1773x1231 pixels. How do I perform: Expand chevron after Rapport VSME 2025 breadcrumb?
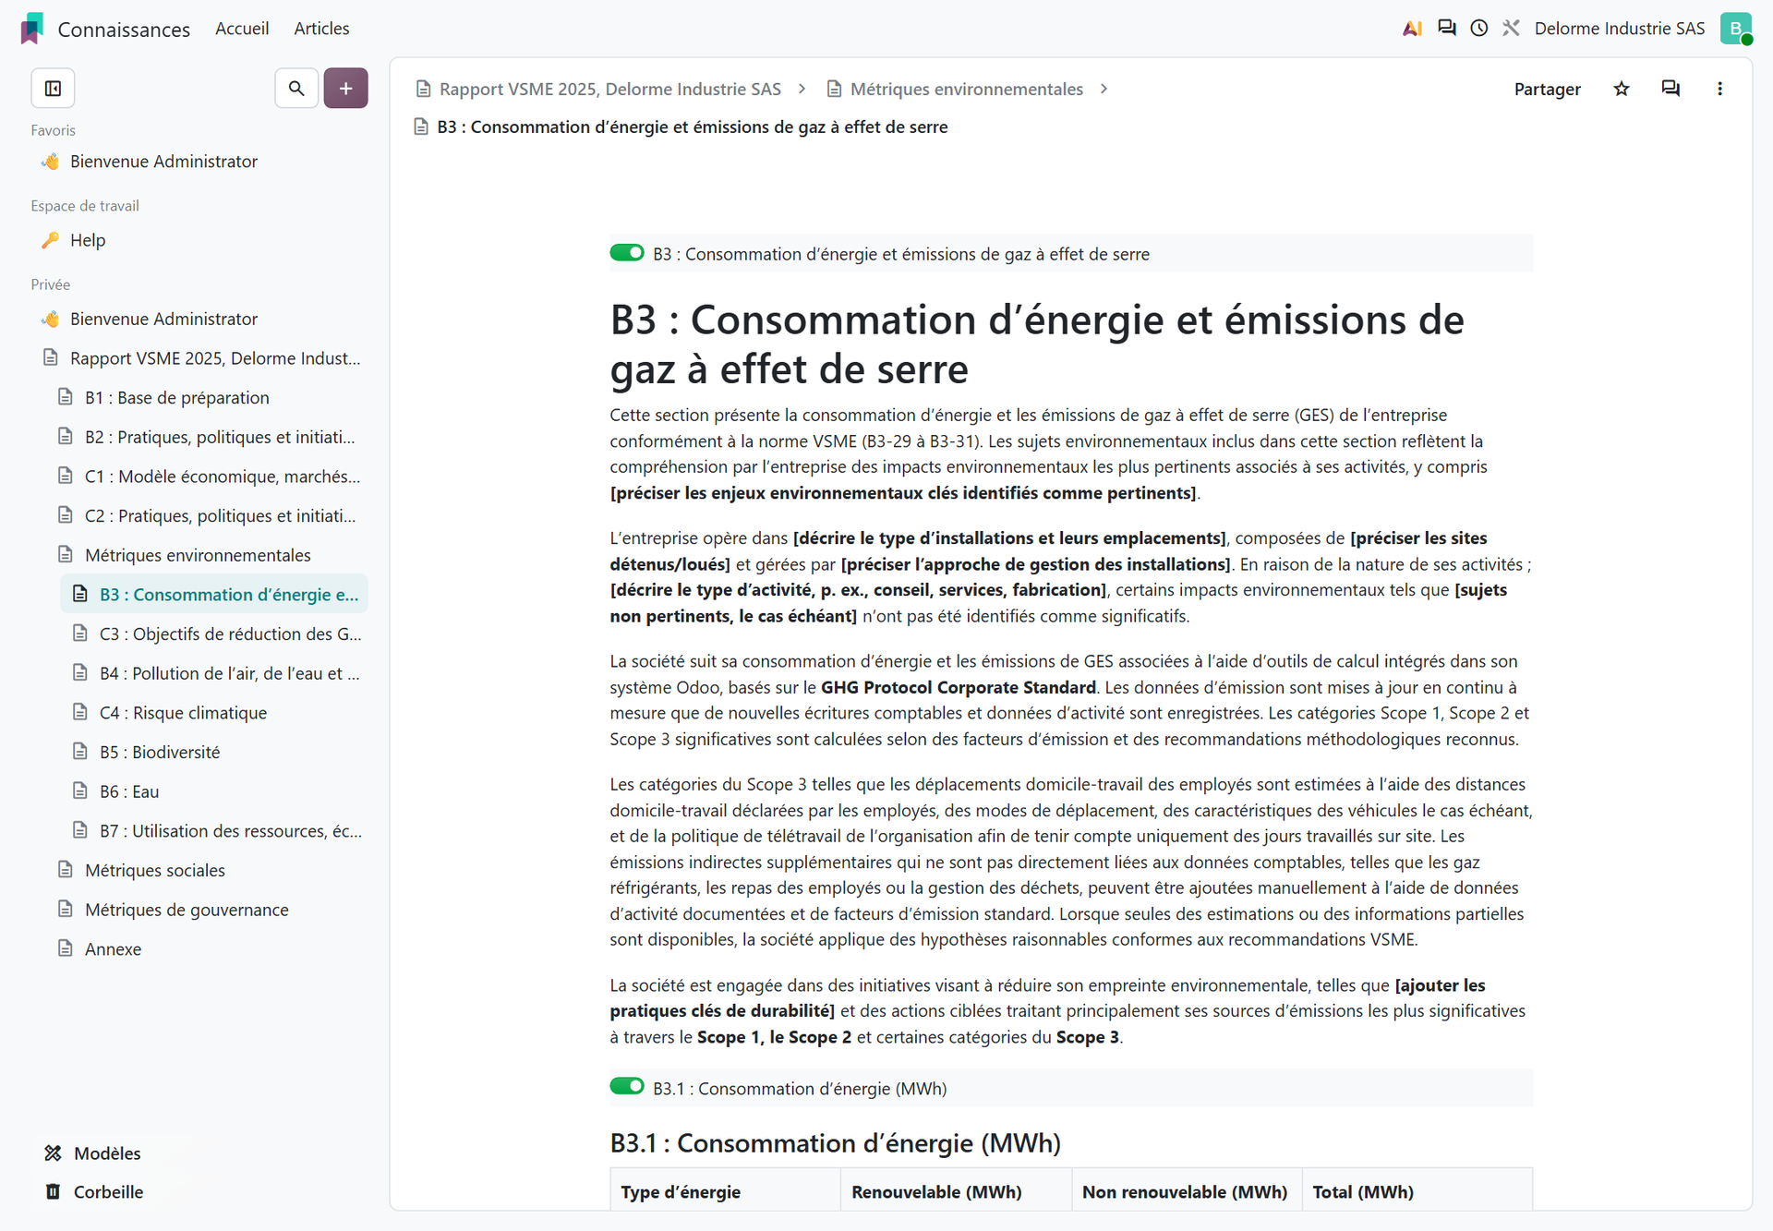(x=802, y=89)
